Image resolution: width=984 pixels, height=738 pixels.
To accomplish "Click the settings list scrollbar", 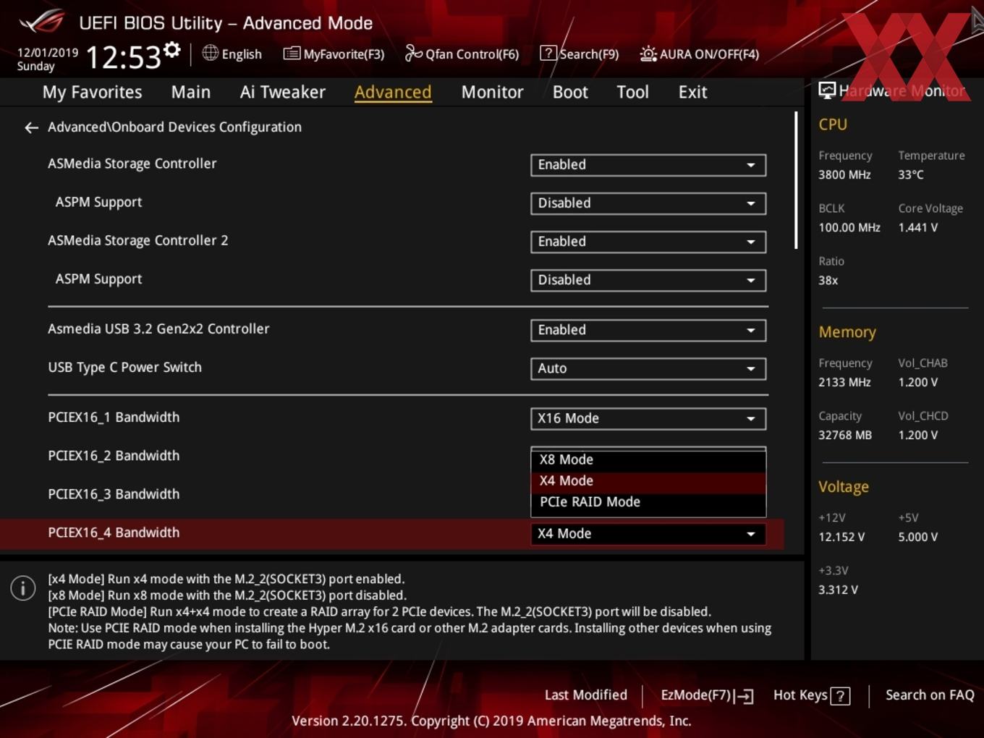I will click(796, 180).
